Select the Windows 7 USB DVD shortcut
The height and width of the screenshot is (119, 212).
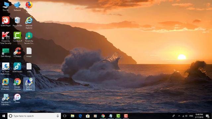coord(6,99)
